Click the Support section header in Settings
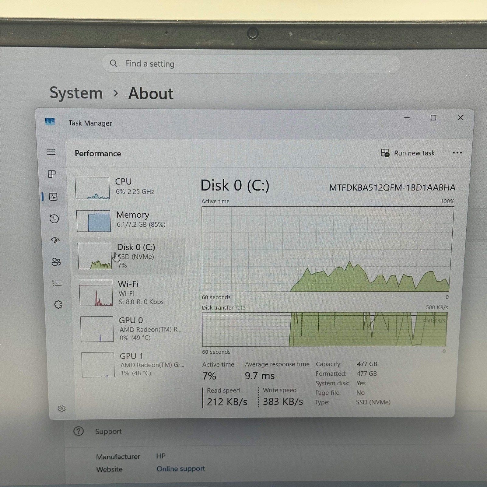 click(x=108, y=431)
